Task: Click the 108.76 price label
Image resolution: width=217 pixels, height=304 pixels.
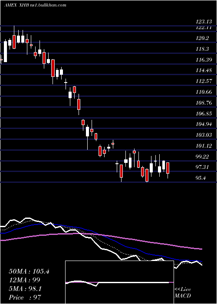Action: [203, 103]
